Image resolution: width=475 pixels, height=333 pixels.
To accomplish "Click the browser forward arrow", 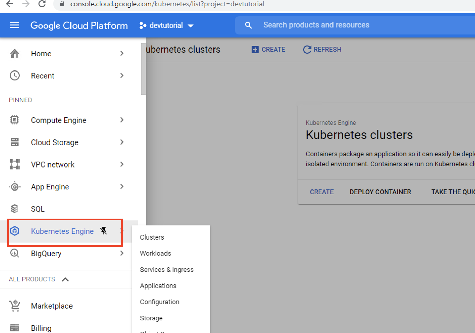I will pos(26,4).
